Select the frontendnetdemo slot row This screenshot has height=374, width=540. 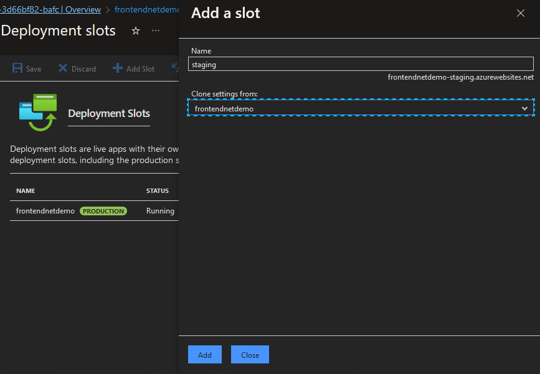coord(44,210)
